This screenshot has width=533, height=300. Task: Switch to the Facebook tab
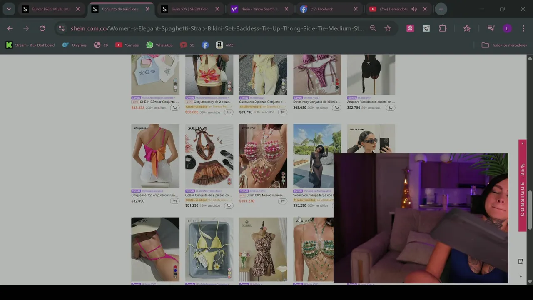(330, 9)
